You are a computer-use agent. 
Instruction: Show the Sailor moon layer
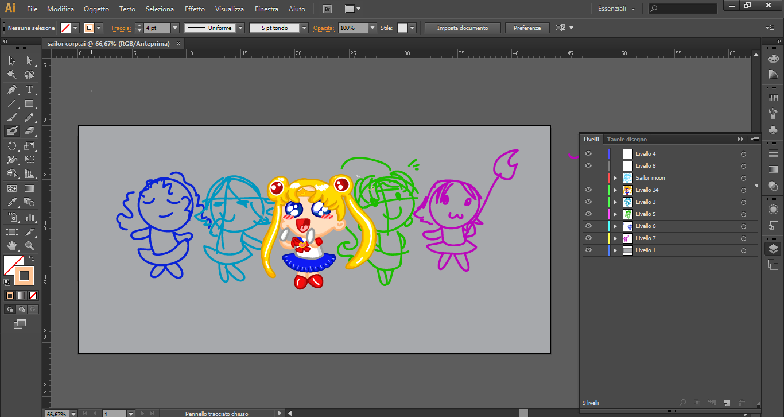click(588, 177)
